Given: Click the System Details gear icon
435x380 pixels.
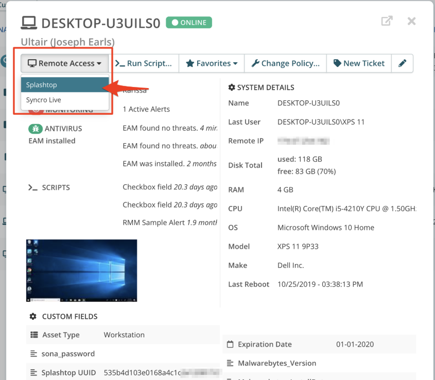Looking at the screenshot, I should [x=232, y=88].
